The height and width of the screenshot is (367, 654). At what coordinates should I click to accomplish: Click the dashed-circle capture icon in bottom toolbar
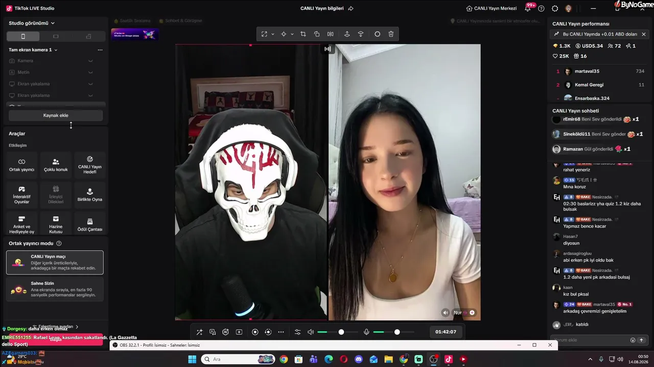coord(268,332)
